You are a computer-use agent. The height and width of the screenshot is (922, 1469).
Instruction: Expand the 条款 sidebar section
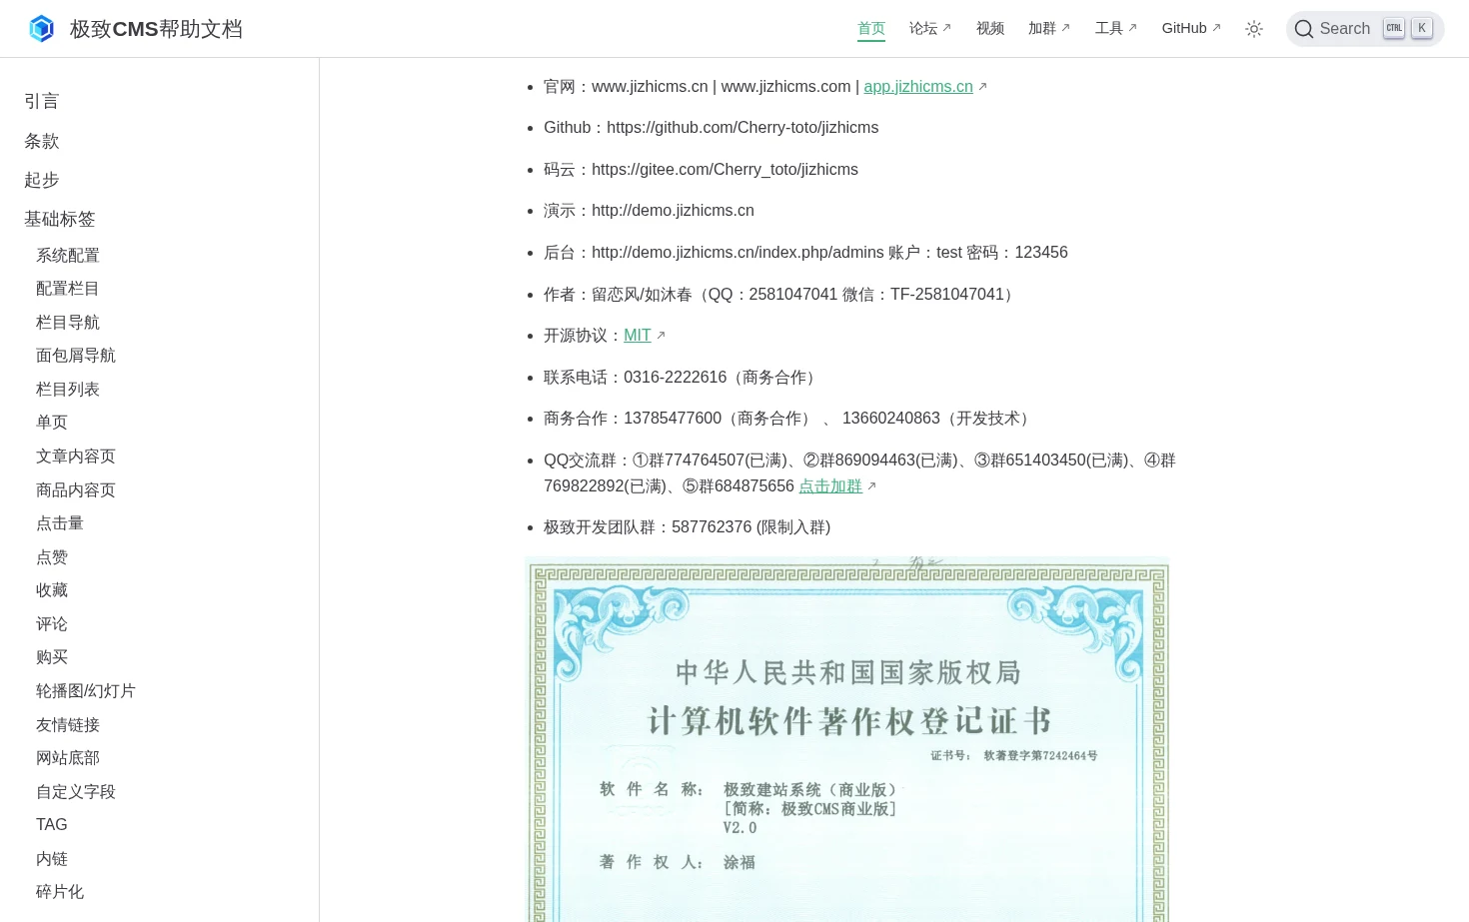click(x=42, y=141)
